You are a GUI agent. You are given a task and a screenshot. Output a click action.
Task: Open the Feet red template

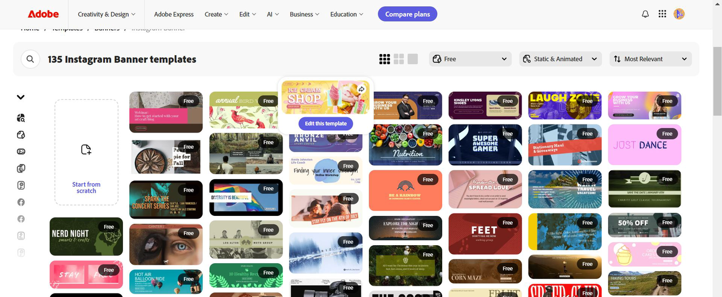[485, 234]
